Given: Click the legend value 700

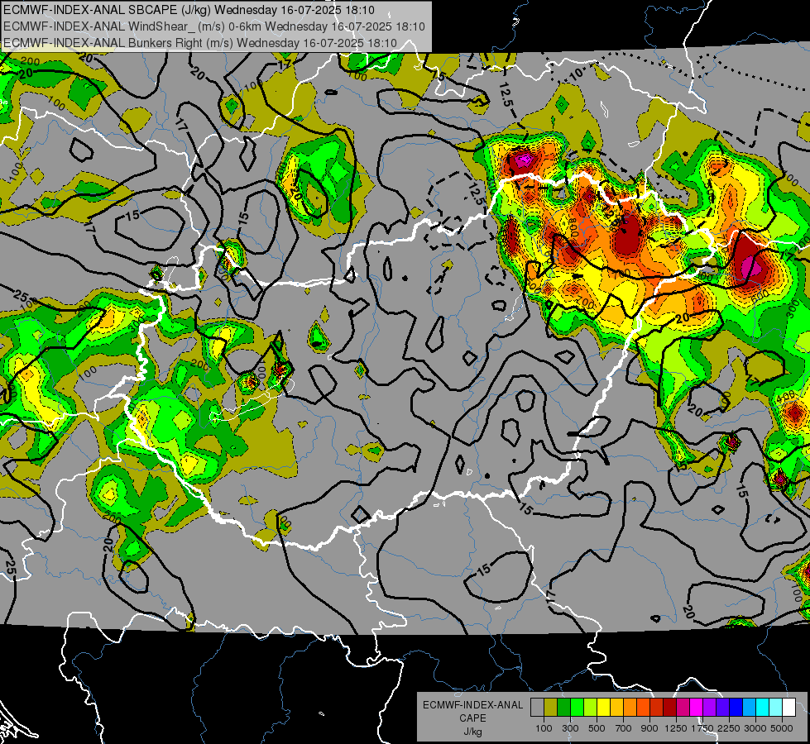Looking at the screenshot, I should click(623, 728).
